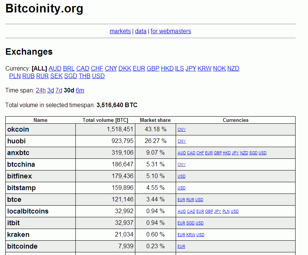Click the Market share column header
The height and width of the screenshot is (255, 308).
click(x=155, y=120)
